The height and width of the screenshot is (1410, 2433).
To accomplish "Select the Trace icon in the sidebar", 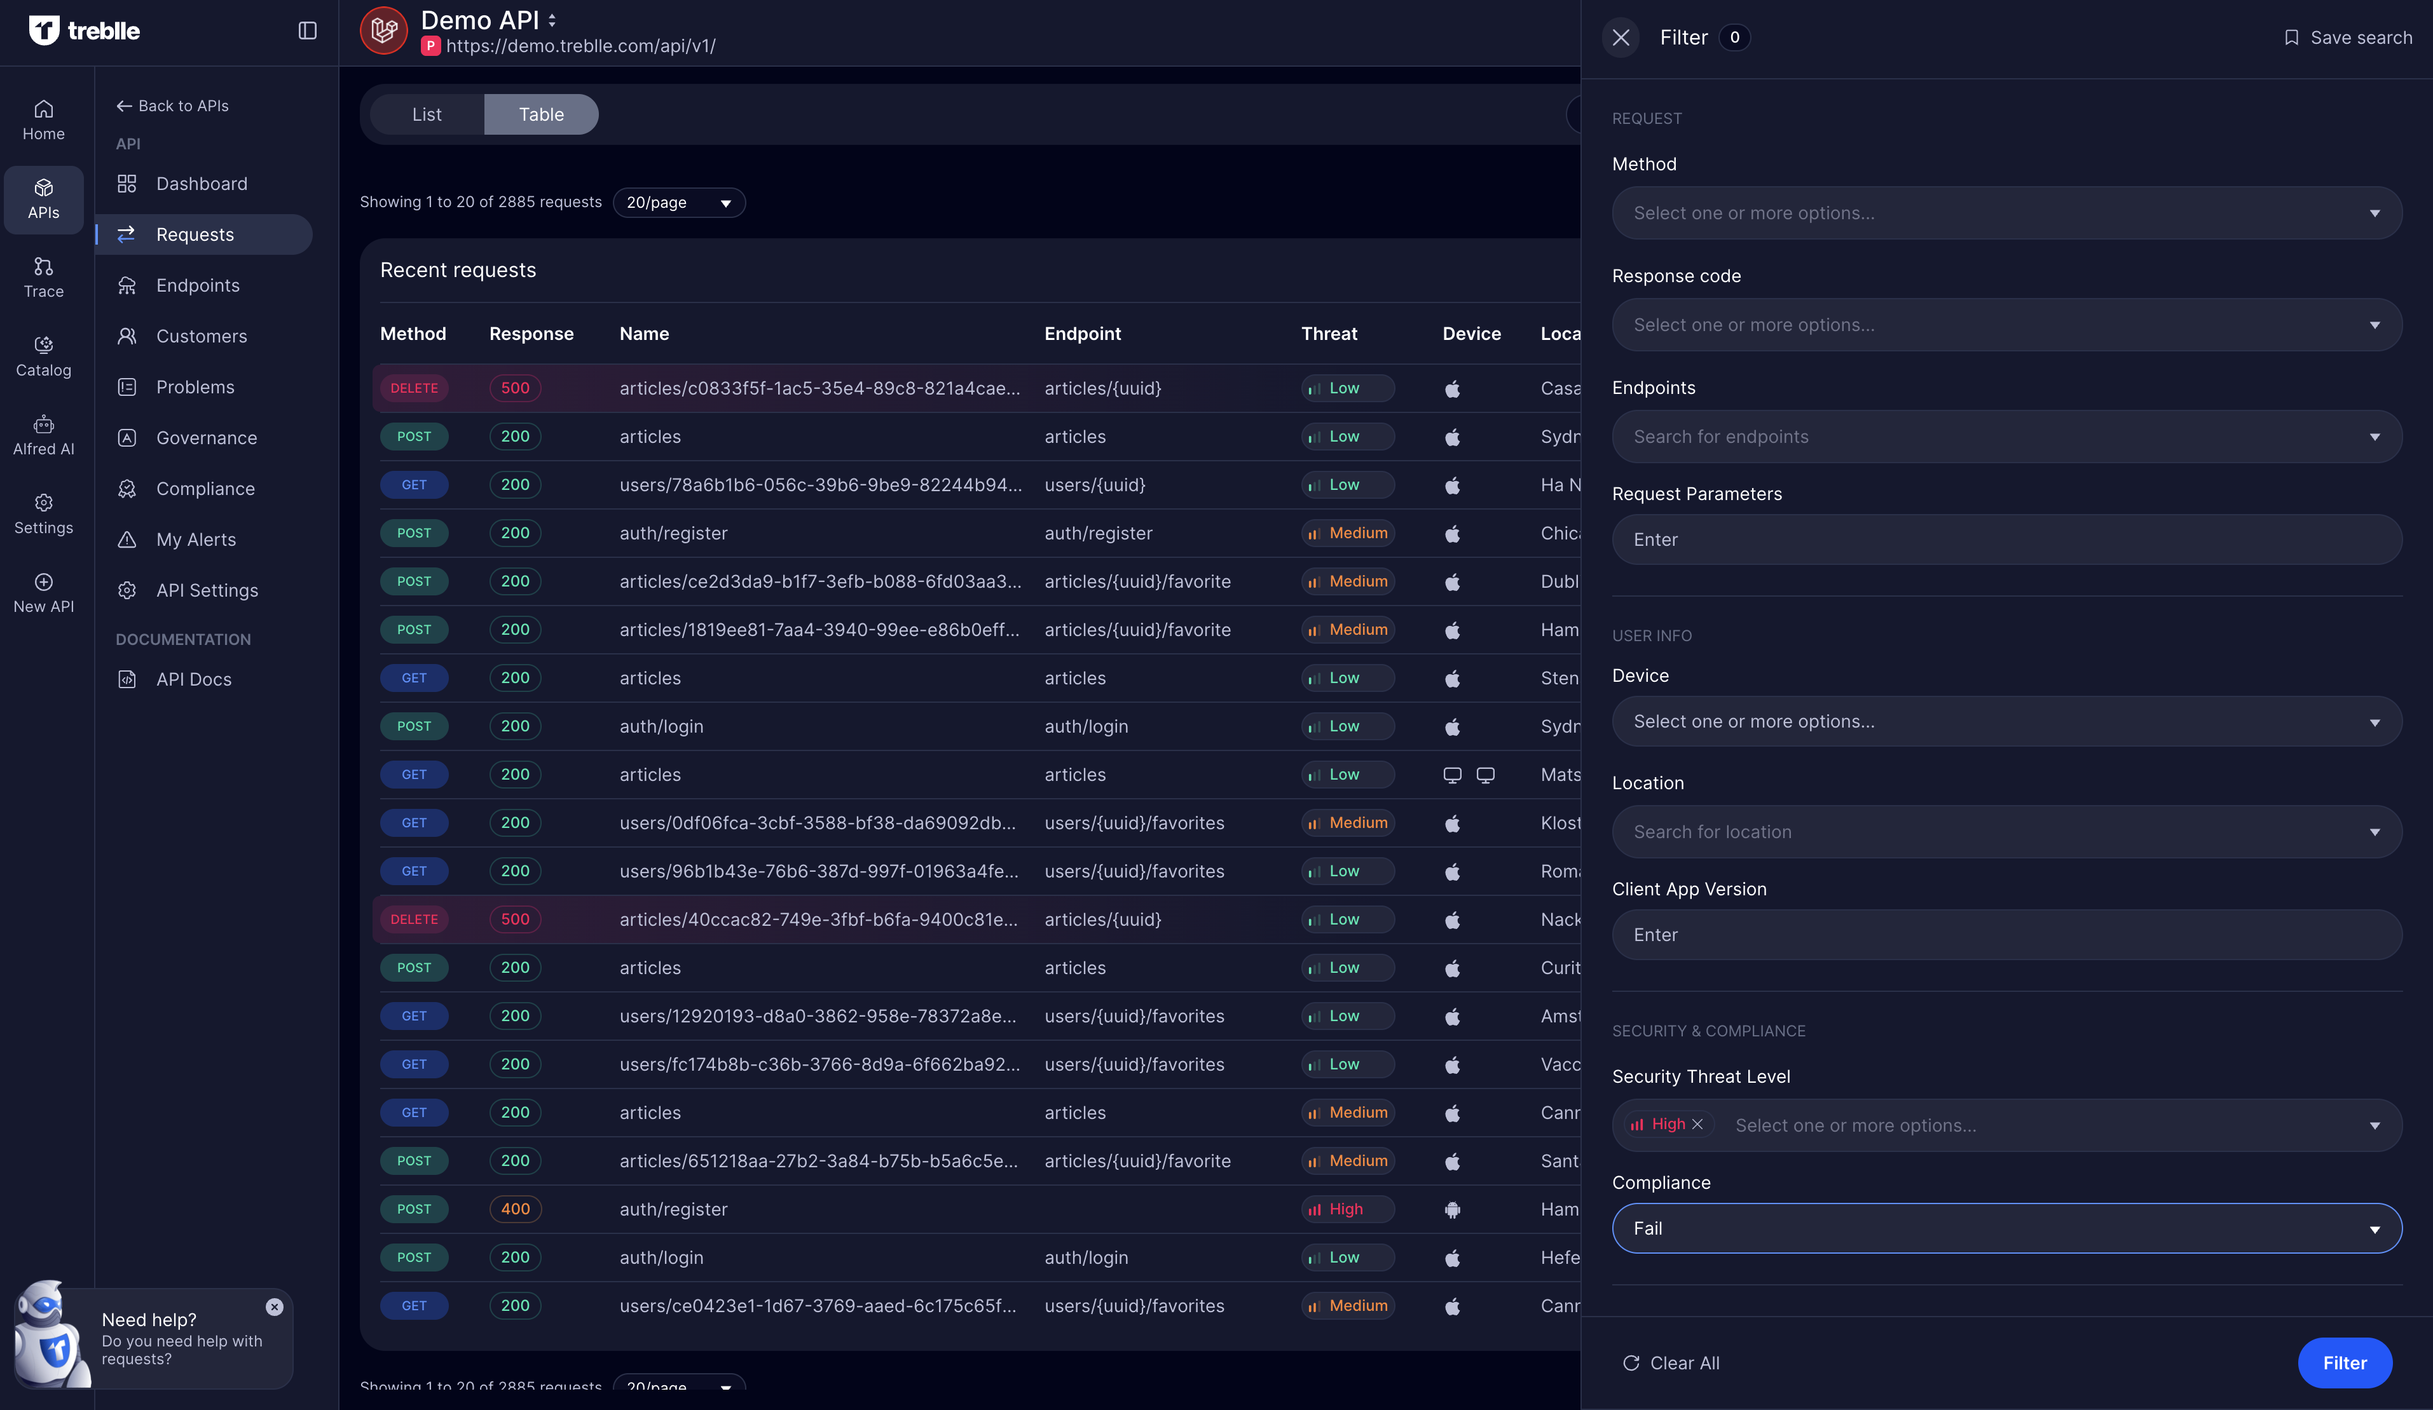I will 43,276.
